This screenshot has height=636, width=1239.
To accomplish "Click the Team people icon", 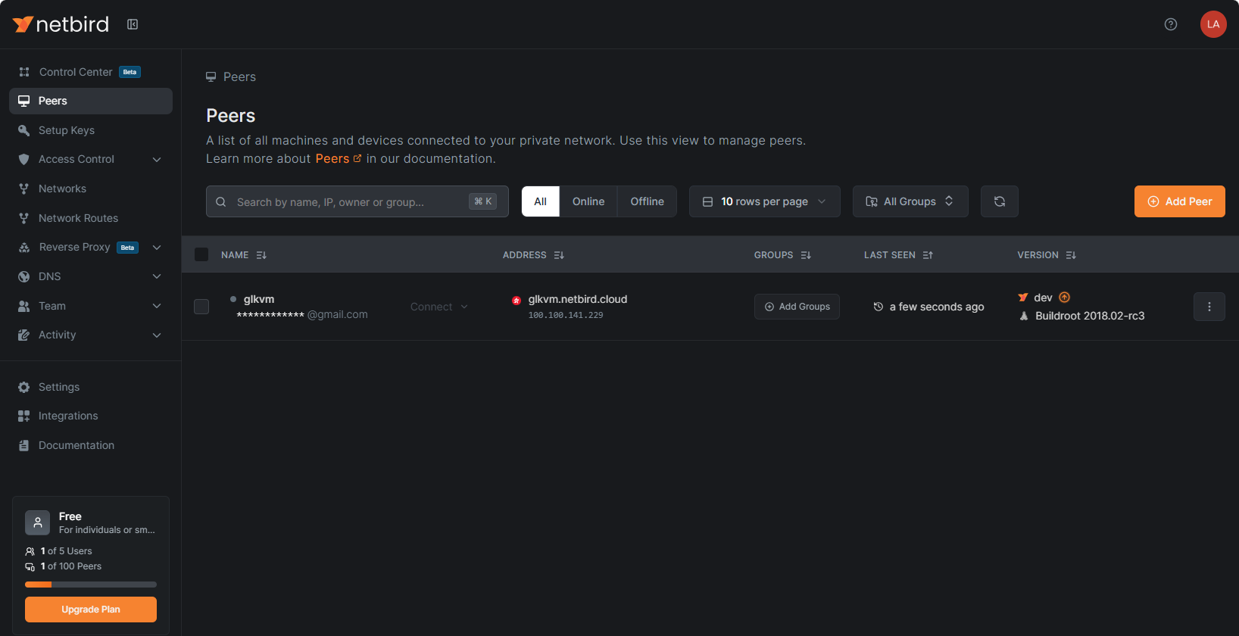I will [x=24, y=306].
